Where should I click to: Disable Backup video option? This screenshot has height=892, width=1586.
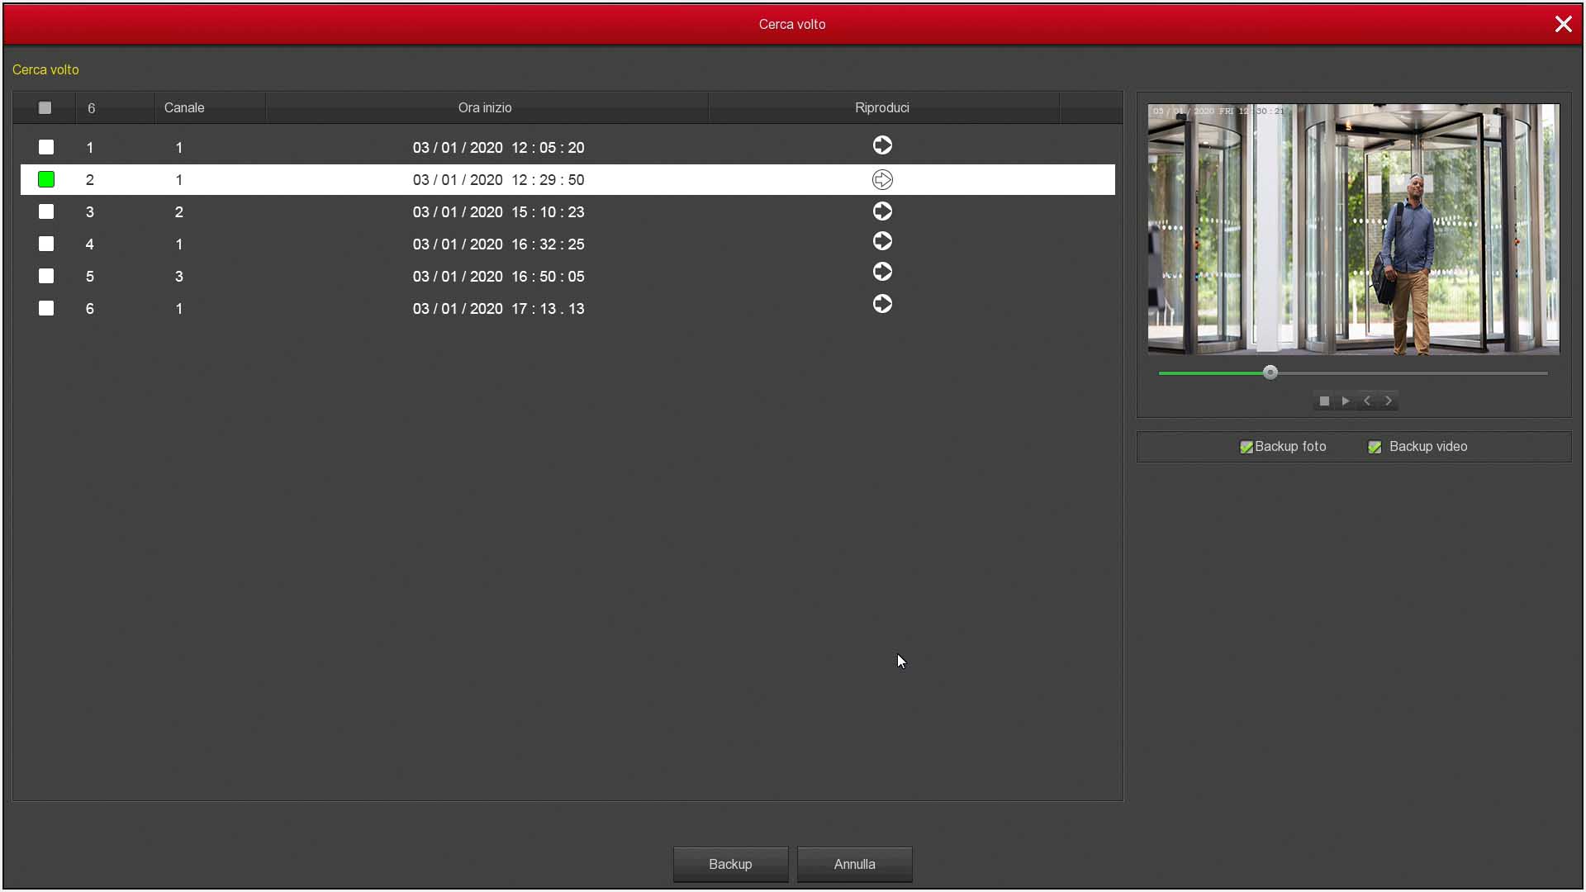click(1375, 447)
